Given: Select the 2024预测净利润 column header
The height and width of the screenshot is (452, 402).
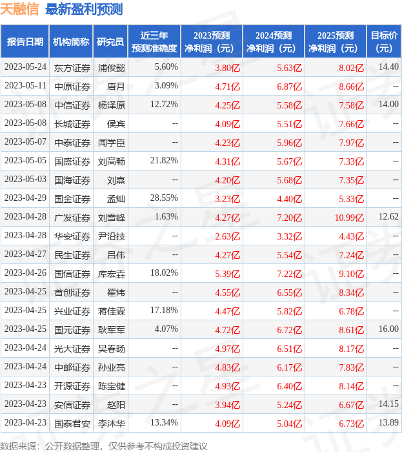Looking at the screenshot, I should 274,42.
